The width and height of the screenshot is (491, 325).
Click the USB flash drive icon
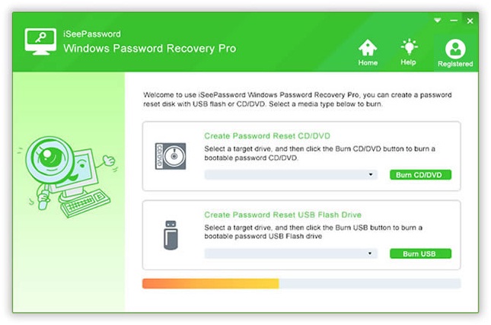[171, 235]
